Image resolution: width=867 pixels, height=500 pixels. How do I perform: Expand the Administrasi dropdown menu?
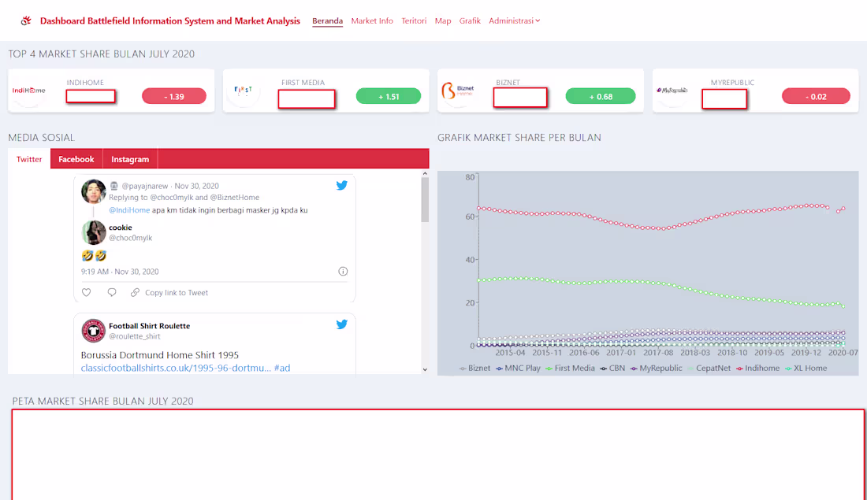[514, 20]
